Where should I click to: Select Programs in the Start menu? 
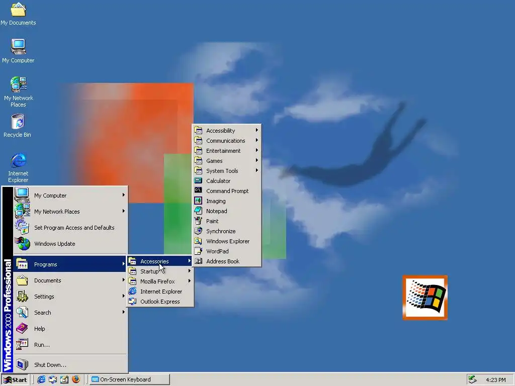click(70, 264)
